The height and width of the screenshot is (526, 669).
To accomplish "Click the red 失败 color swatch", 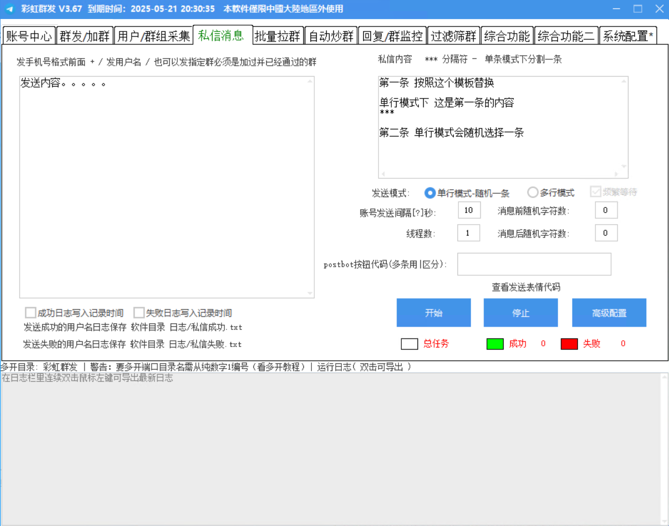I will click(x=569, y=344).
